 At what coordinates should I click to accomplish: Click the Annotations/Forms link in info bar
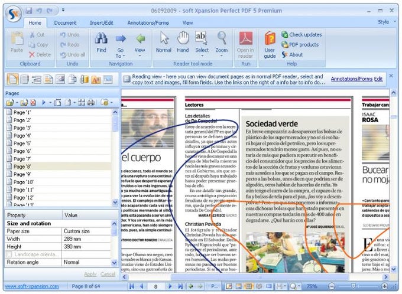tap(352, 79)
